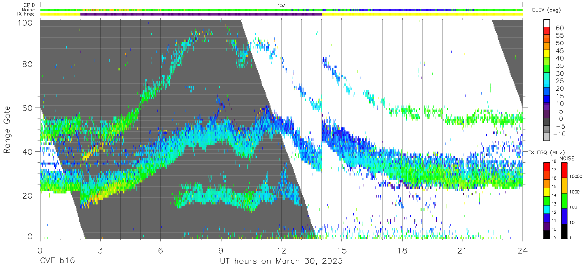Click the yellow ELEV segment between 40 and 45

547,53
